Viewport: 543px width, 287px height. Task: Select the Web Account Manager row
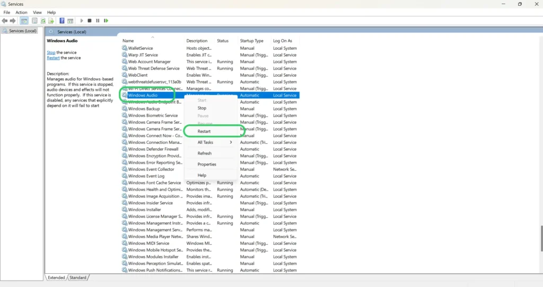tap(210, 61)
